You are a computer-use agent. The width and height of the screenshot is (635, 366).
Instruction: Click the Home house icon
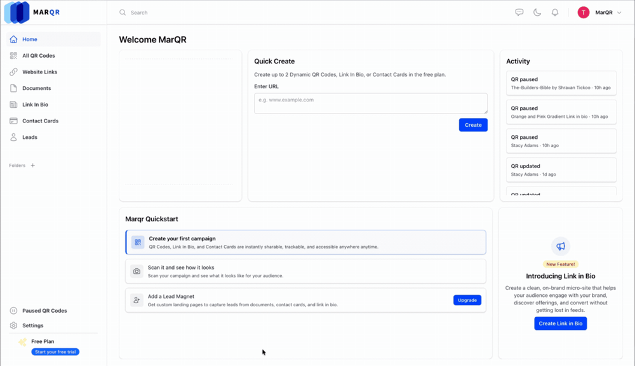[13, 39]
